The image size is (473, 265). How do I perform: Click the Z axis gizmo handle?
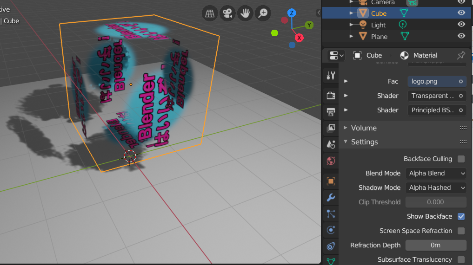292,13
